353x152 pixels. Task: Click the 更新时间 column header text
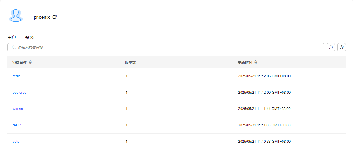(x=245, y=62)
